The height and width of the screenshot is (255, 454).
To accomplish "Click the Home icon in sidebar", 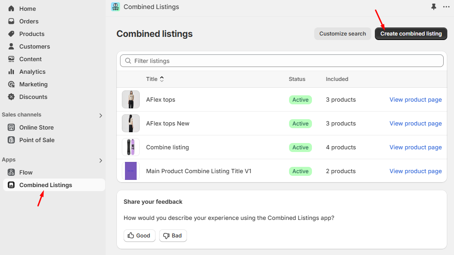I will pyautogui.click(x=11, y=9).
